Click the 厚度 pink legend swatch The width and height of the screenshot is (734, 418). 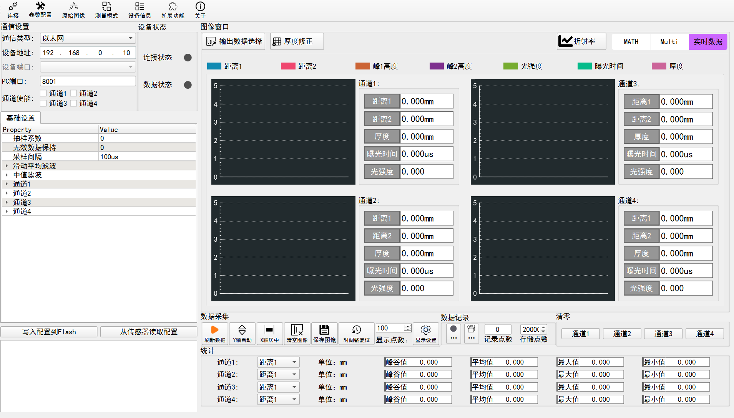tap(659, 66)
